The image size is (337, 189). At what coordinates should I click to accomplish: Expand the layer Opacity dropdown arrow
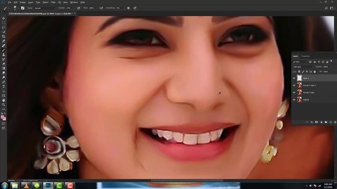pyautogui.click(x=331, y=67)
